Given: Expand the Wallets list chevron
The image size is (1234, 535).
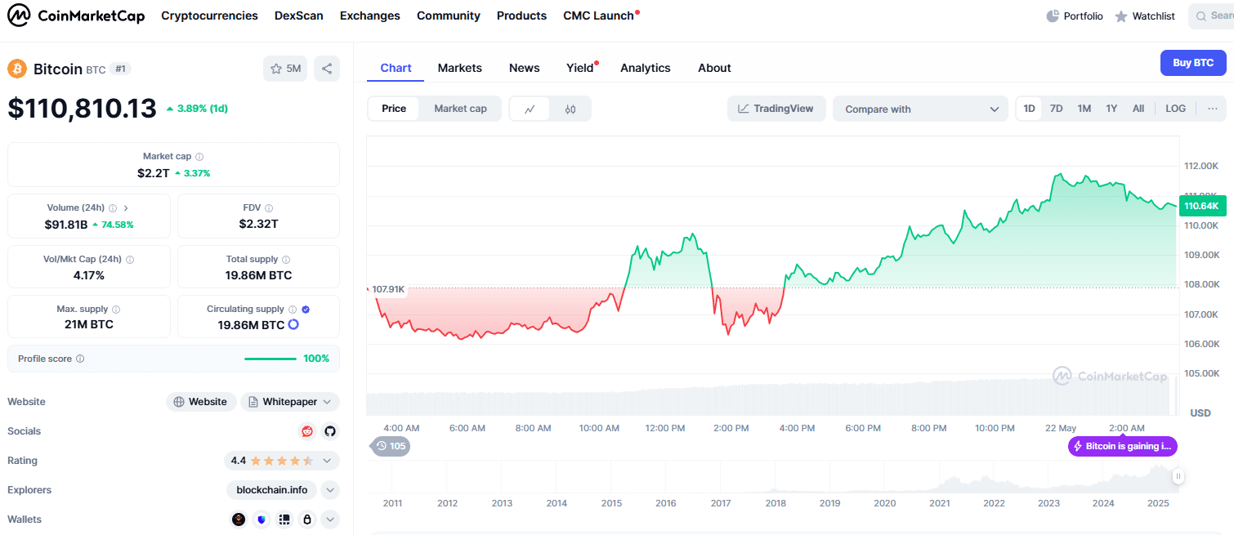Looking at the screenshot, I should (x=330, y=519).
